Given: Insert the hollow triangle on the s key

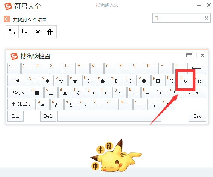Looking at the screenshot, I should pyautogui.click(x=51, y=92).
